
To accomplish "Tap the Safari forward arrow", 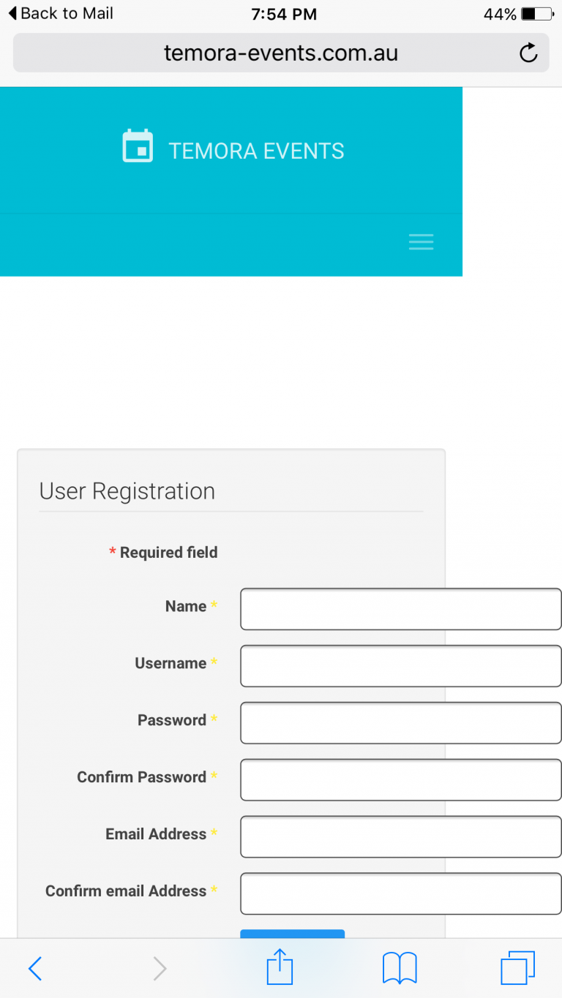I will [x=160, y=969].
